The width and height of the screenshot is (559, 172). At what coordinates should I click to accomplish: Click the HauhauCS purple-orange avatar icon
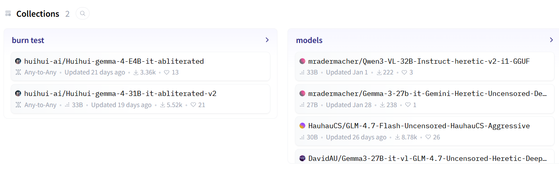[x=302, y=126]
